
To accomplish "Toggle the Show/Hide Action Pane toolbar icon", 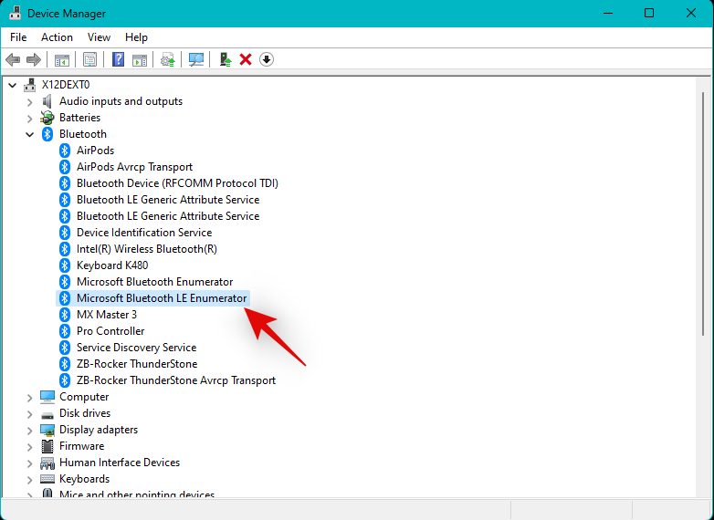I will click(140, 59).
